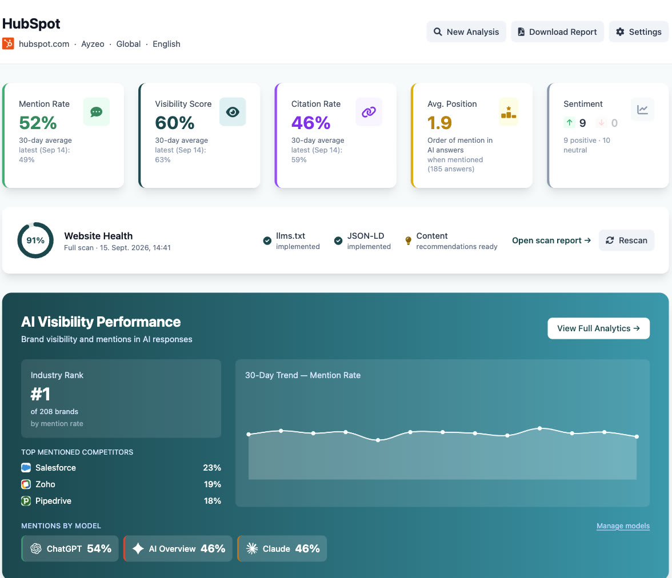Click the '(185 answers)' text
The height and width of the screenshot is (578, 672).
coord(451,169)
